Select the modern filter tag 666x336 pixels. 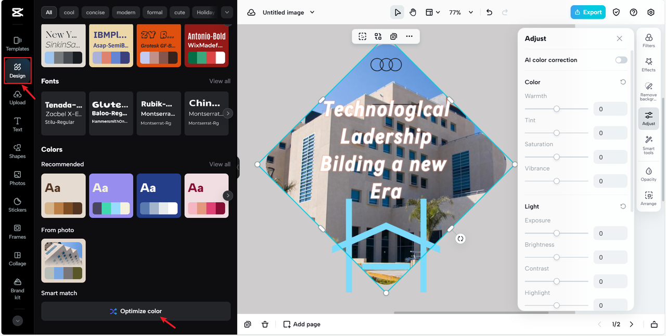[126, 12]
